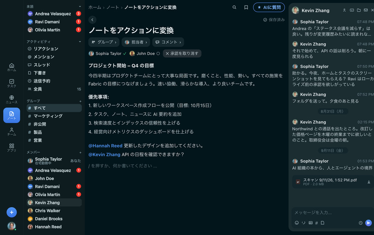Select the # 営業 group
The height and width of the screenshot is (235, 374).
(54, 140)
